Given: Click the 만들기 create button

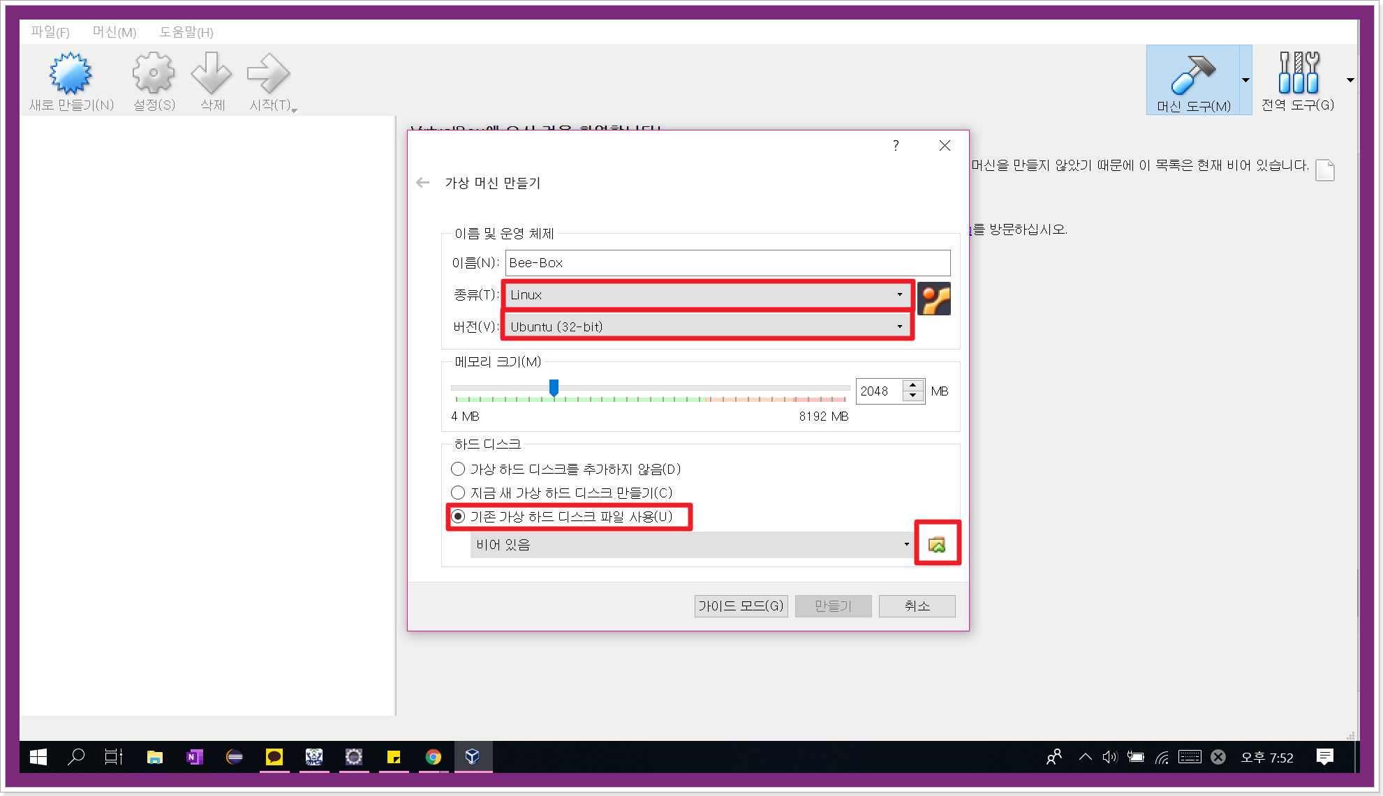Looking at the screenshot, I should [834, 606].
